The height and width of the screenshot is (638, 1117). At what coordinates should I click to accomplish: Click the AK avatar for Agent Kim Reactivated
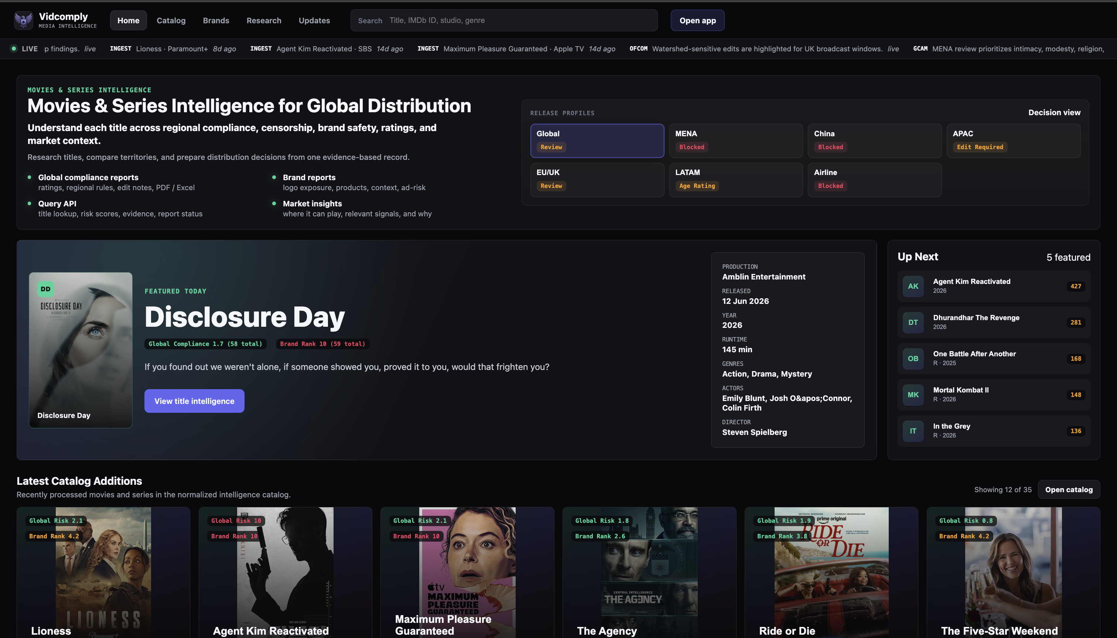point(913,286)
